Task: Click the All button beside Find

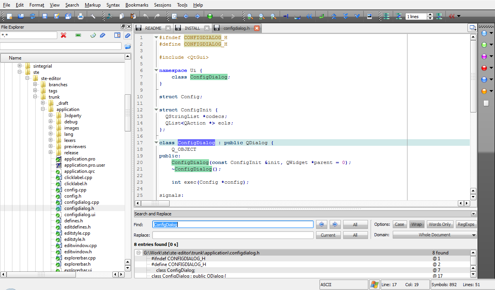Action: coord(355,224)
